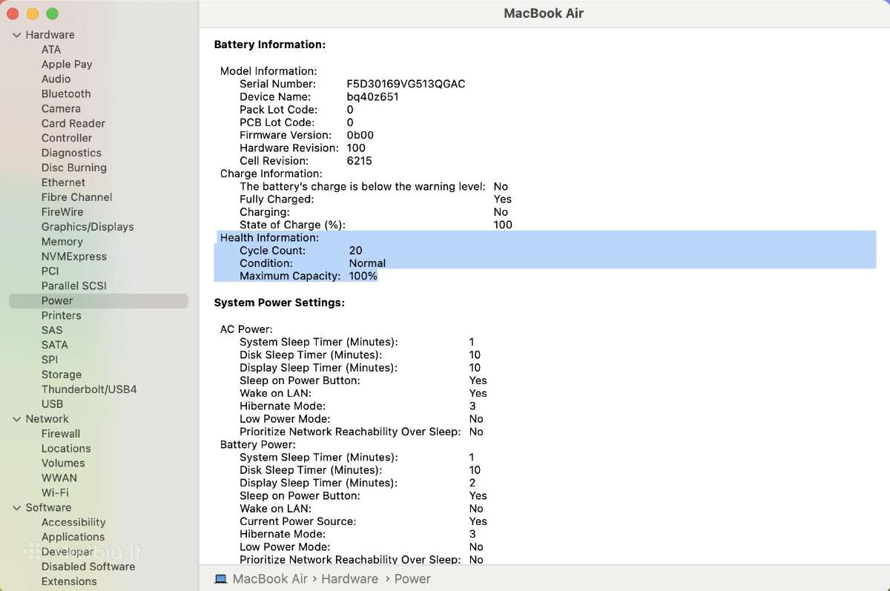
Task: Collapse the Software section chevron
Action: click(x=16, y=508)
